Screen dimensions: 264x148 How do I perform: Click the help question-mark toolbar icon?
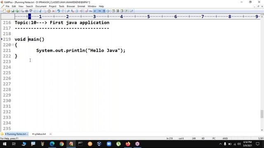[x=131, y=11]
